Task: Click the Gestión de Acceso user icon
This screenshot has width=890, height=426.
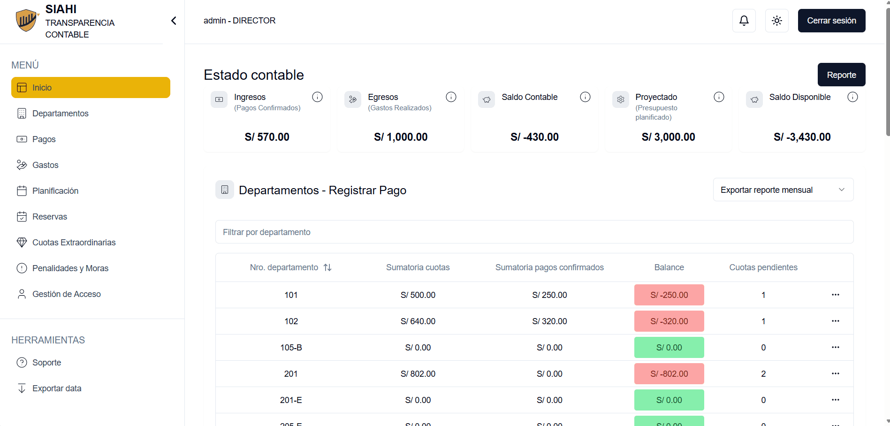Action: coord(22,294)
